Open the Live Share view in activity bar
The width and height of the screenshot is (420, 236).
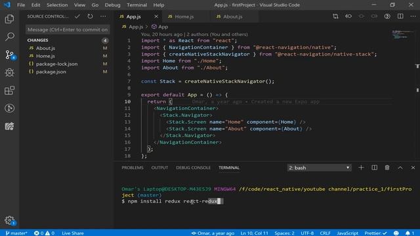point(9,126)
